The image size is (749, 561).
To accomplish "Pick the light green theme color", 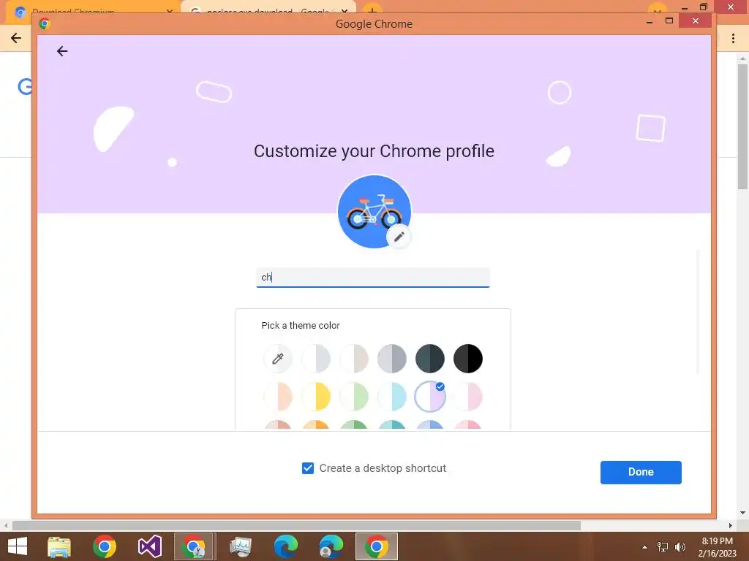I will click(x=354, y=397).
